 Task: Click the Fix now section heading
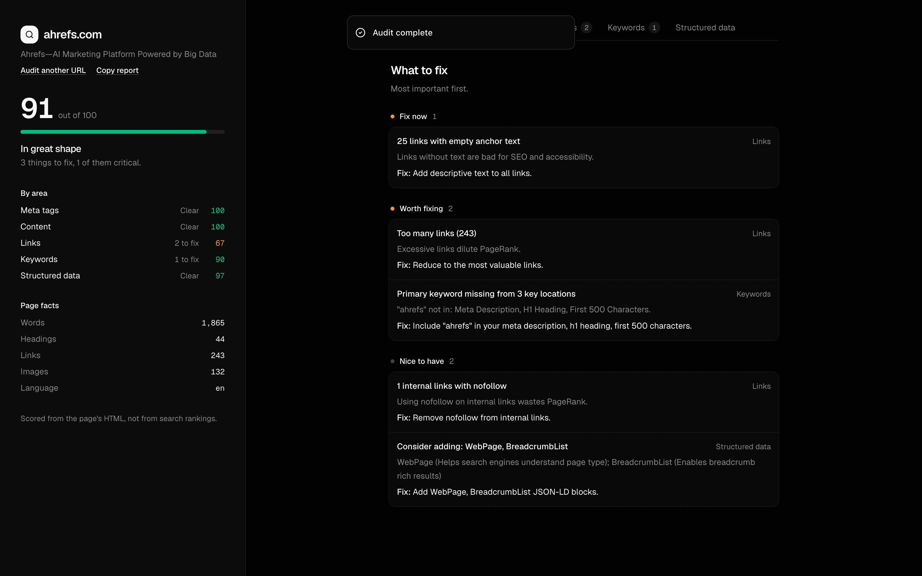click(413, 116)
